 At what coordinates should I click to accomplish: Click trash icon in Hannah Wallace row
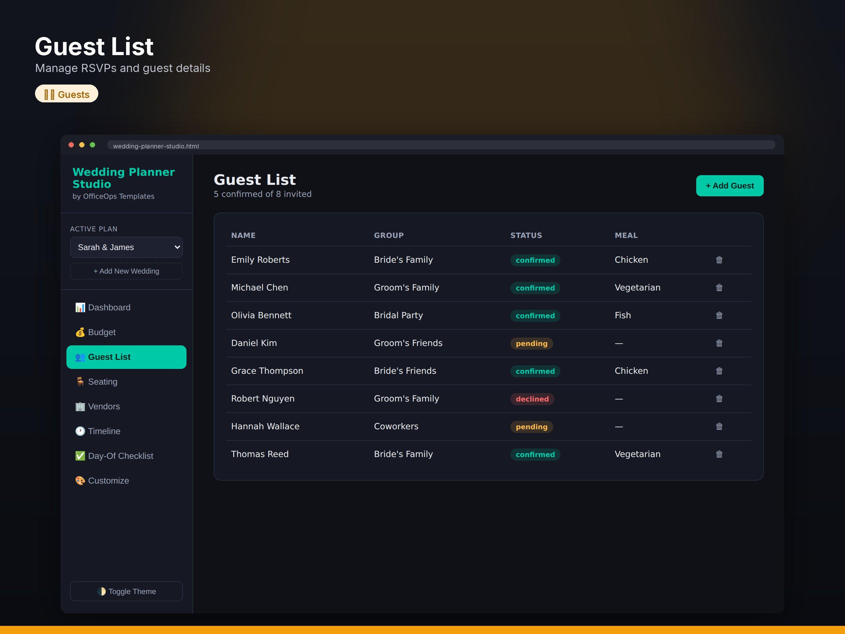pos(719,426)
